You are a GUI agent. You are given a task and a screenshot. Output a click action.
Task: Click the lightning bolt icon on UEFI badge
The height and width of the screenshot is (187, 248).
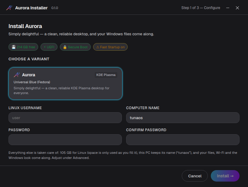[x=45, y=47]
